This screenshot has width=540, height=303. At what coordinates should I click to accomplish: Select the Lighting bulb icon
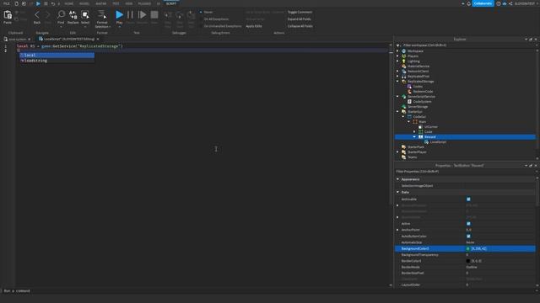pos(403,61)
